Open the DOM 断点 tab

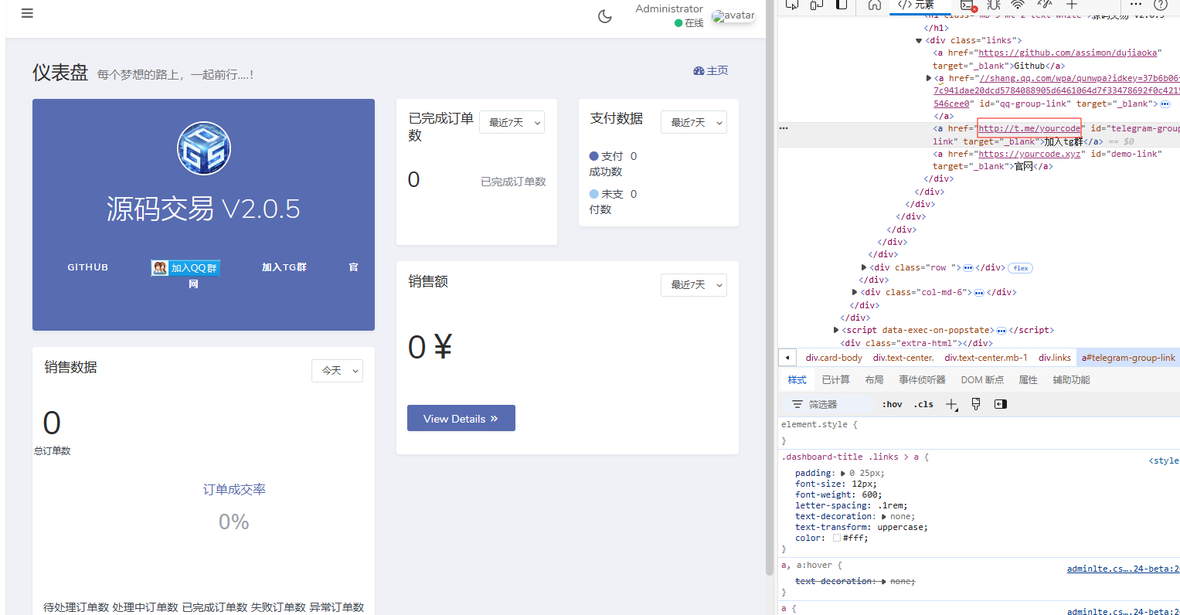point(982,379)
